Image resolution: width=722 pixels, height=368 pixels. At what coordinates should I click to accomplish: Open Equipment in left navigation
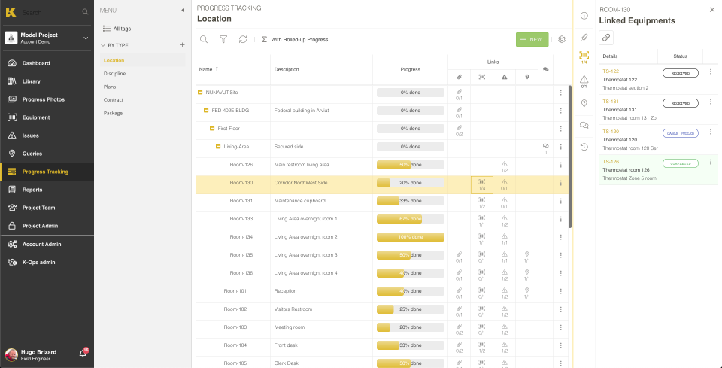click(36, 117)
